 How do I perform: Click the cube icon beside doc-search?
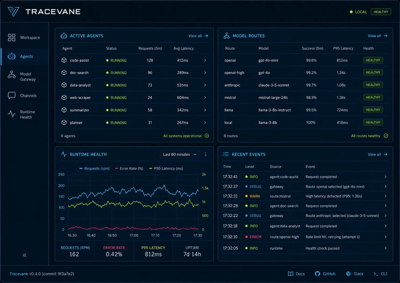click(x=64, y=73)
